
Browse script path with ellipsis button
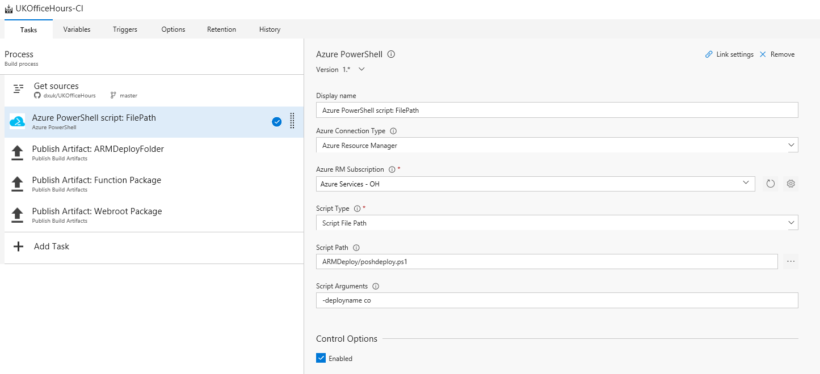[x=791, y=261]
